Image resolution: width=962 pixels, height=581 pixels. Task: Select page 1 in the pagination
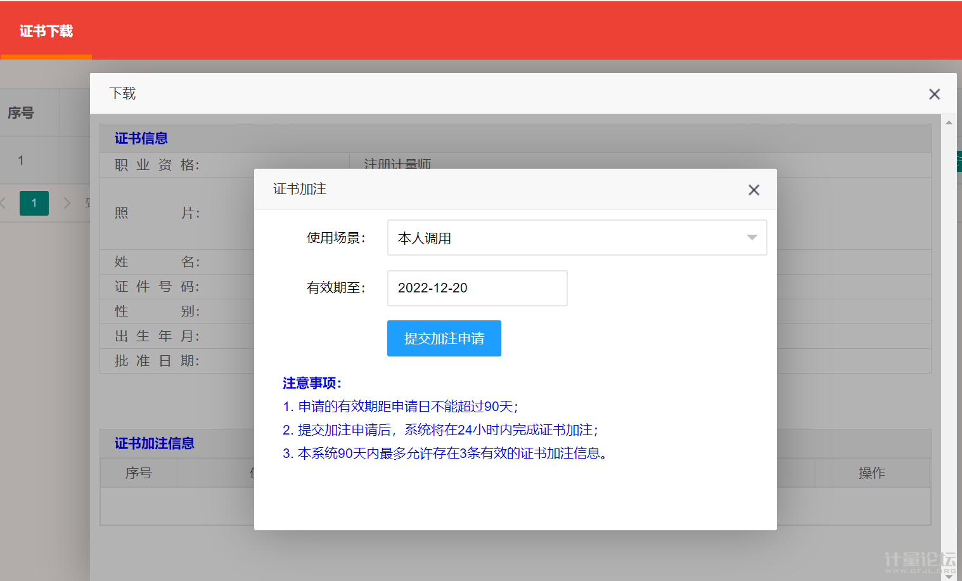click(34, 203)
